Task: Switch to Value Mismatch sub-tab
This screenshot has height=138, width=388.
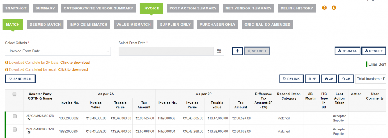Action: 134,25
